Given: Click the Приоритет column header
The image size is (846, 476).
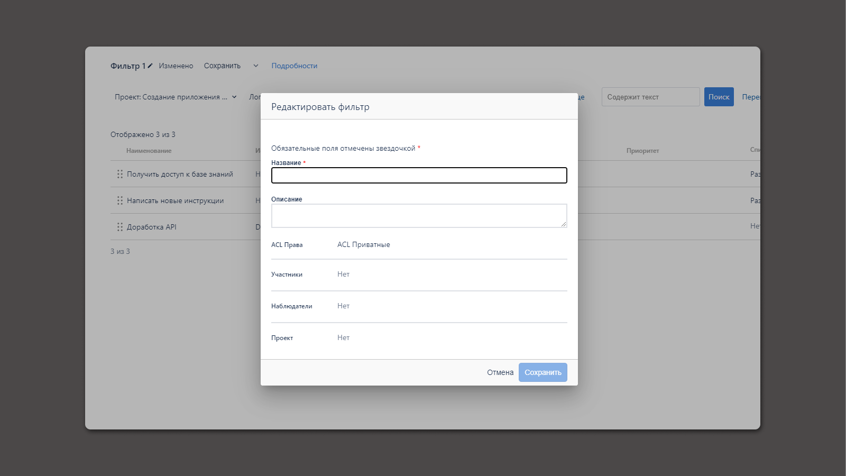Looking at the screenshot, I should tap(643, 151).
